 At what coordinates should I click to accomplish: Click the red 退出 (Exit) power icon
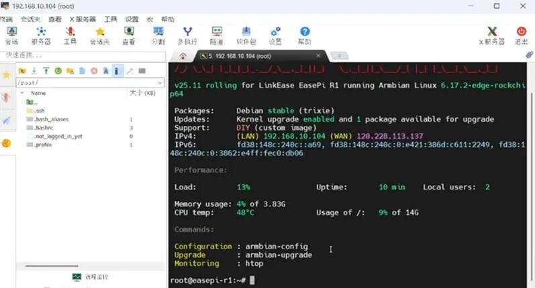click(x=521, y=35)
